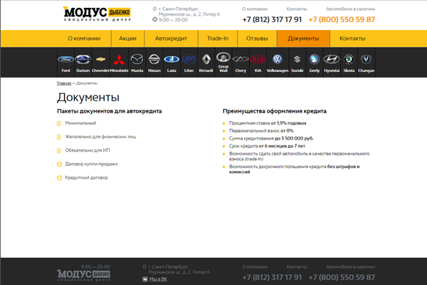Select the Datsun brand icon
Screen dimensions: 427x285
(83, 61)
